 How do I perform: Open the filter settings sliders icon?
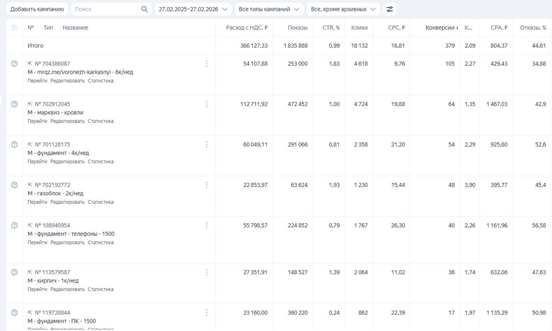click(x=389, y=9)
